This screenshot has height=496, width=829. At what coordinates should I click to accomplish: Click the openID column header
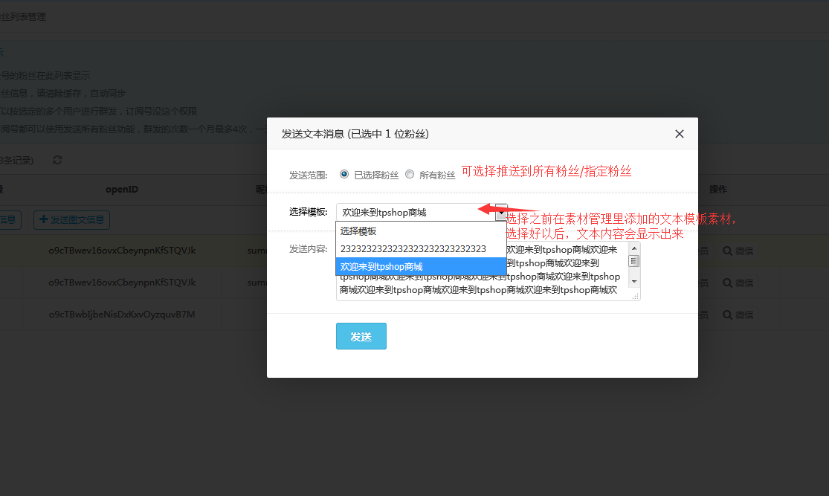(121, 189)
